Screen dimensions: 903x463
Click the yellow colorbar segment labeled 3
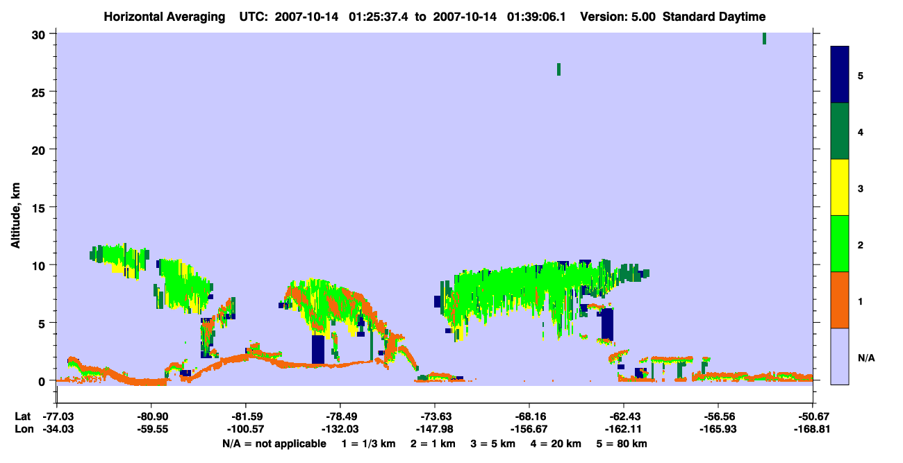[840, 187]
